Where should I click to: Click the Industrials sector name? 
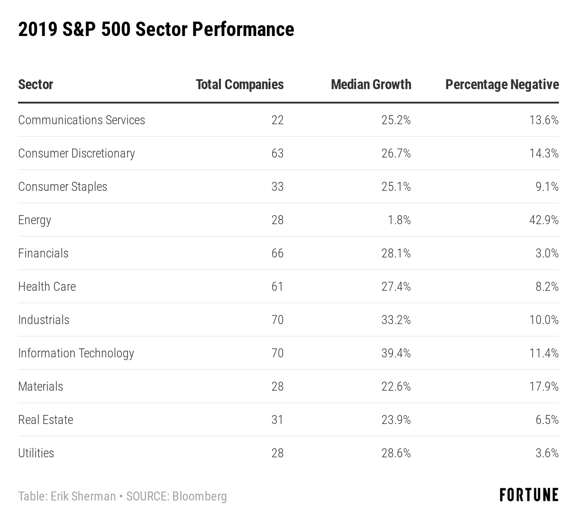pos(44,320)
